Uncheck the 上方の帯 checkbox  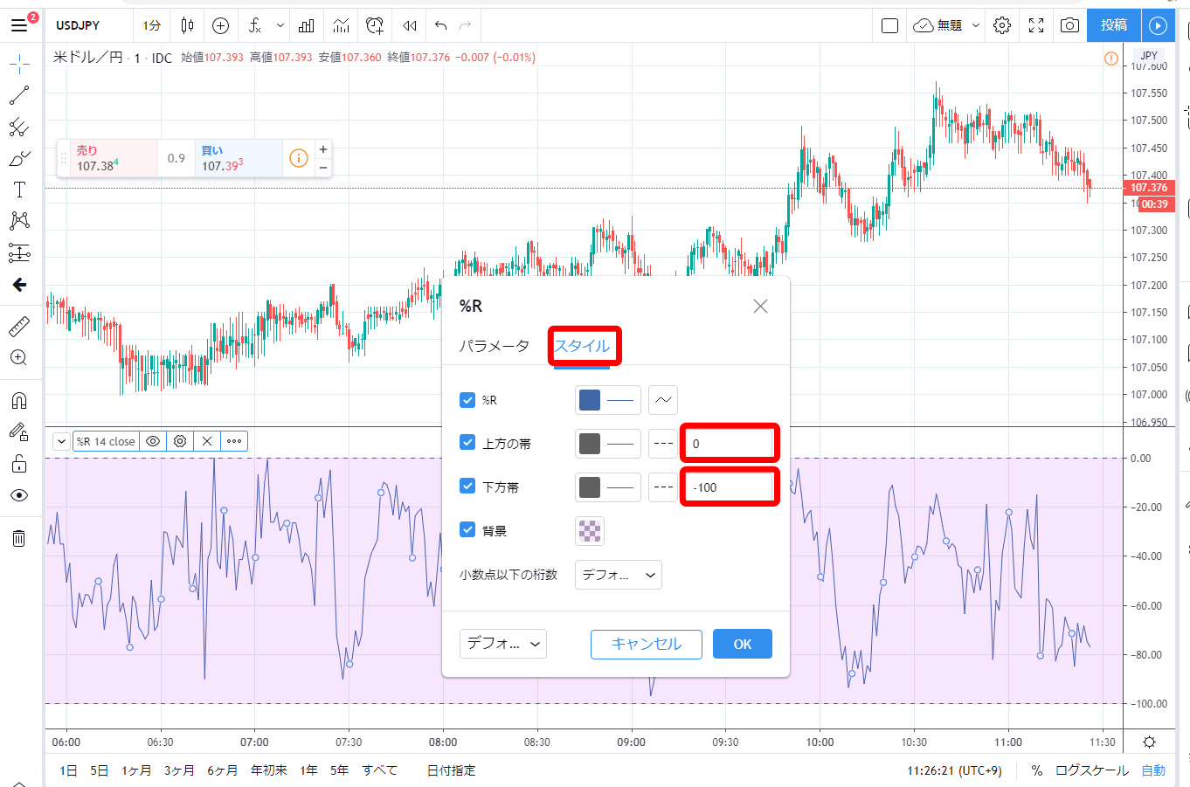pos(467,443)
